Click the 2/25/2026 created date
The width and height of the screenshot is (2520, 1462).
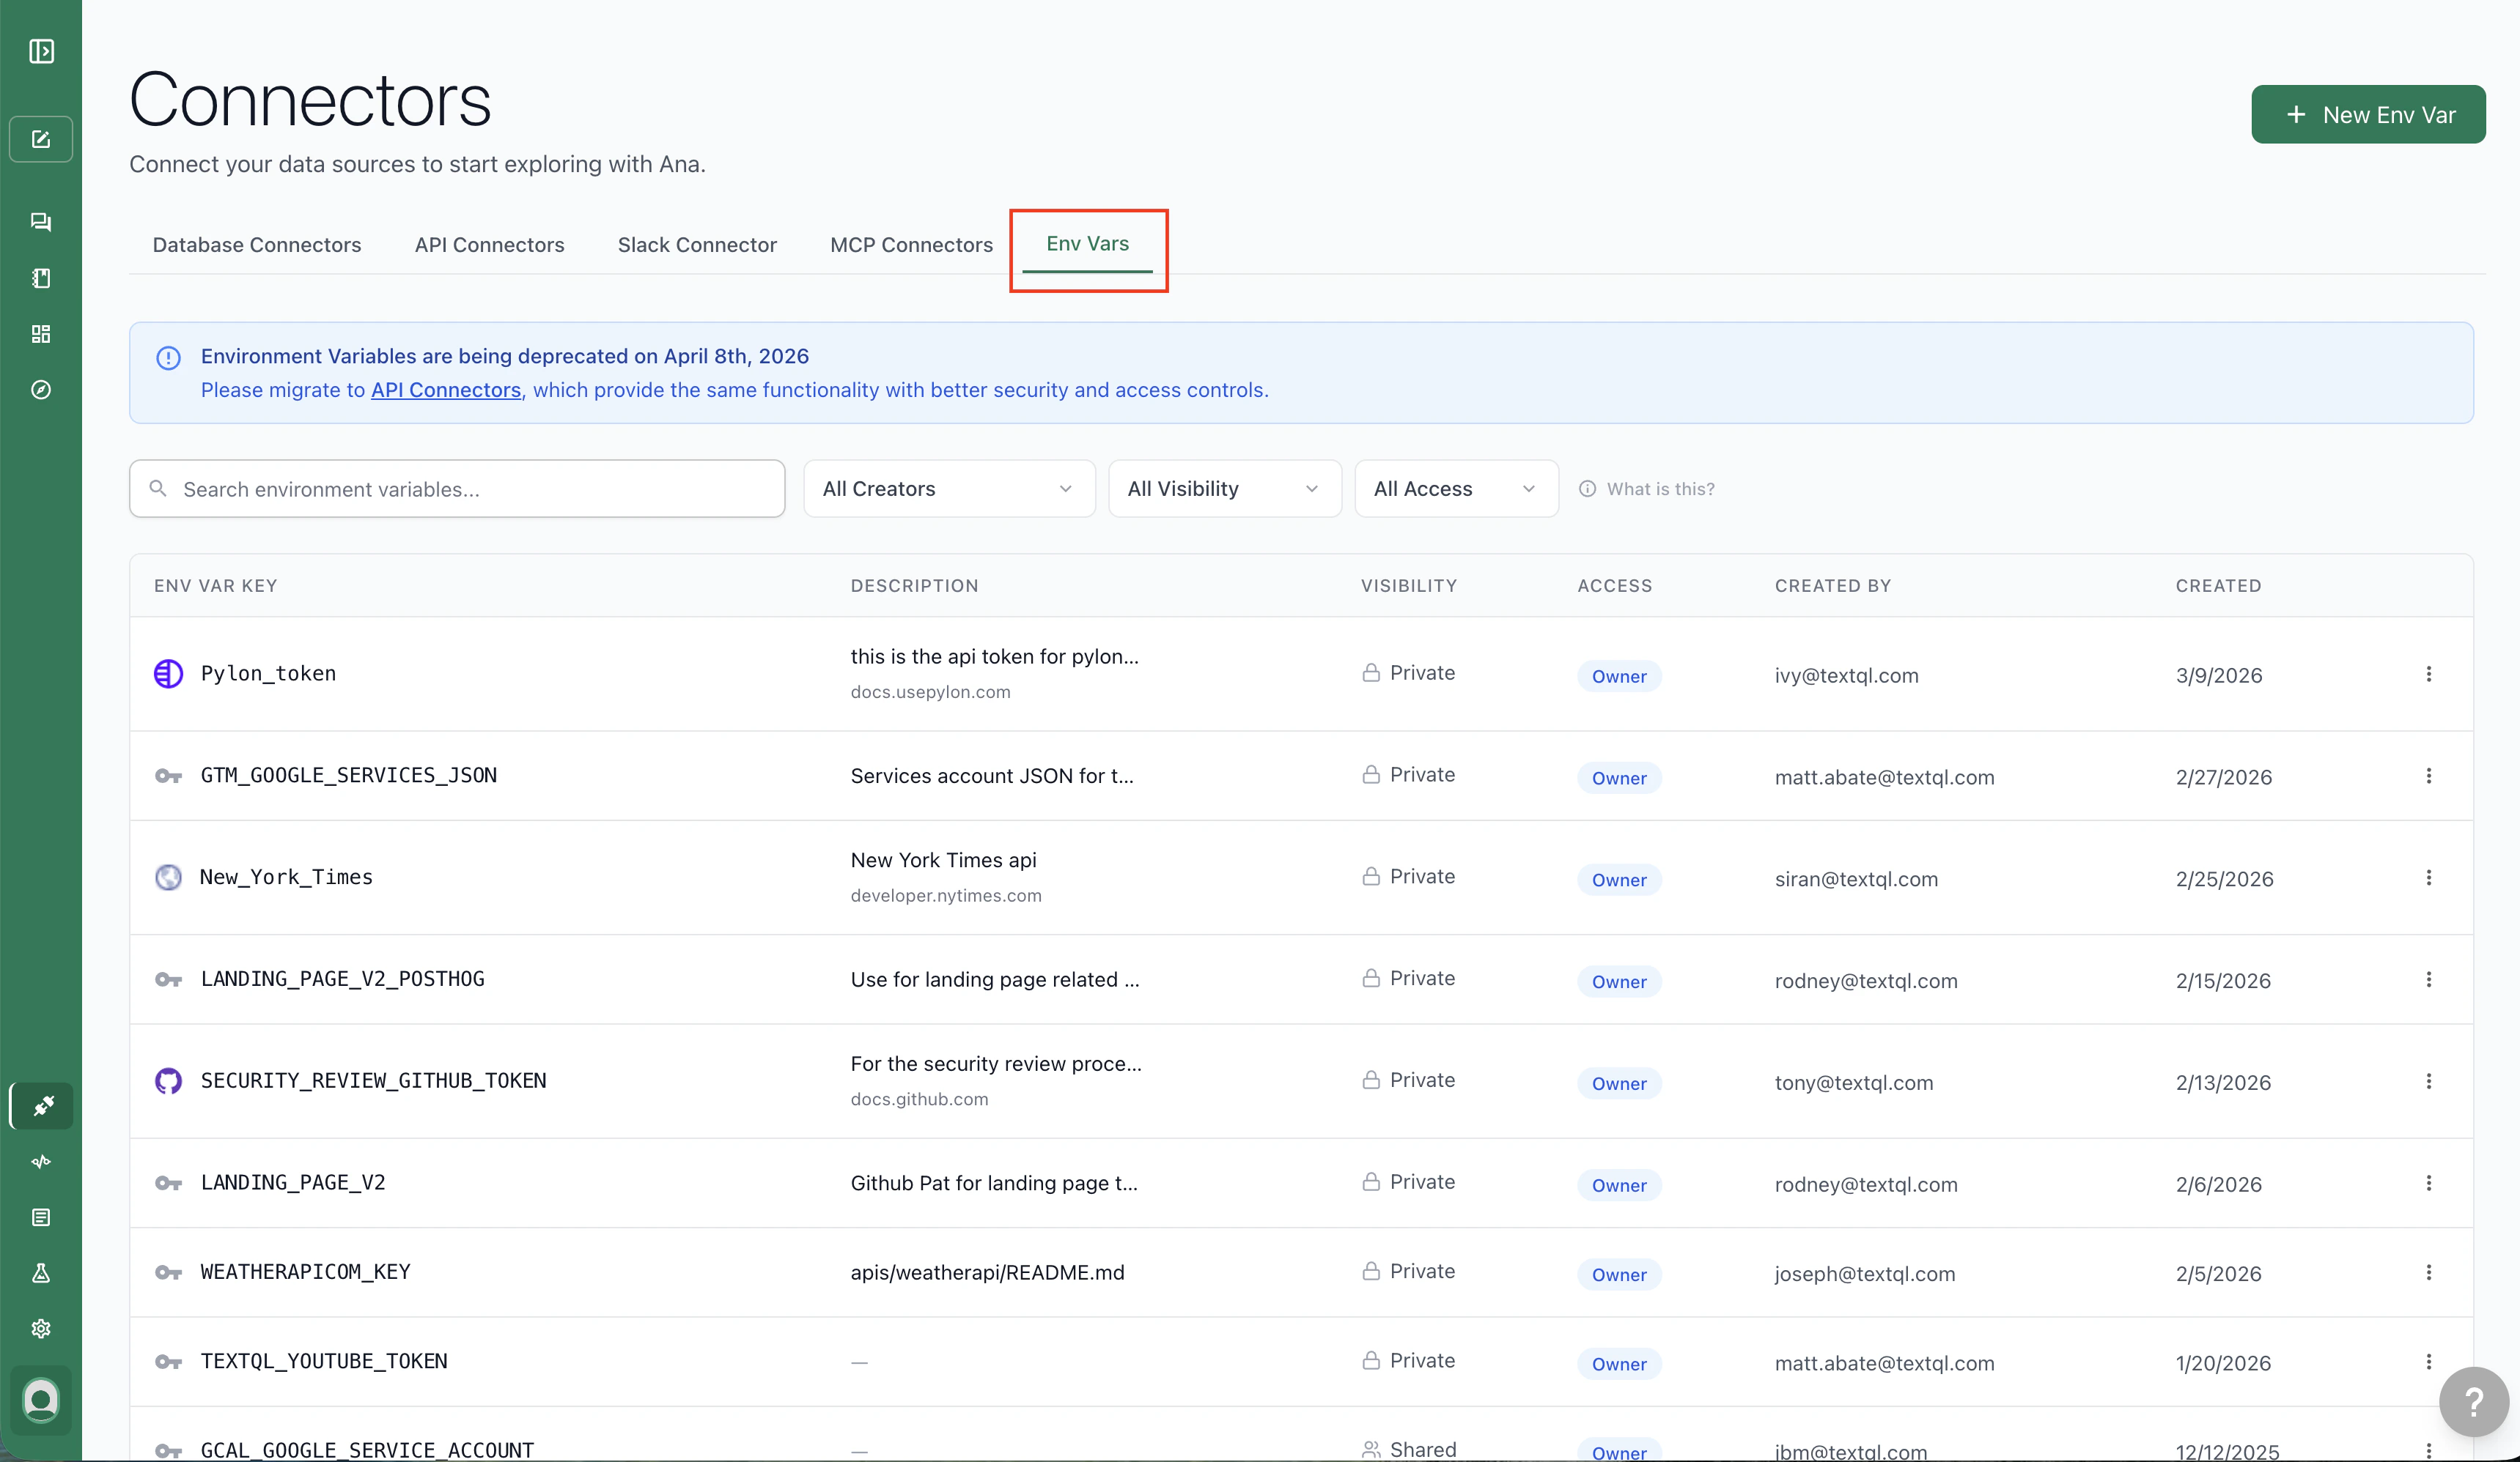[x=2224, y=880]
